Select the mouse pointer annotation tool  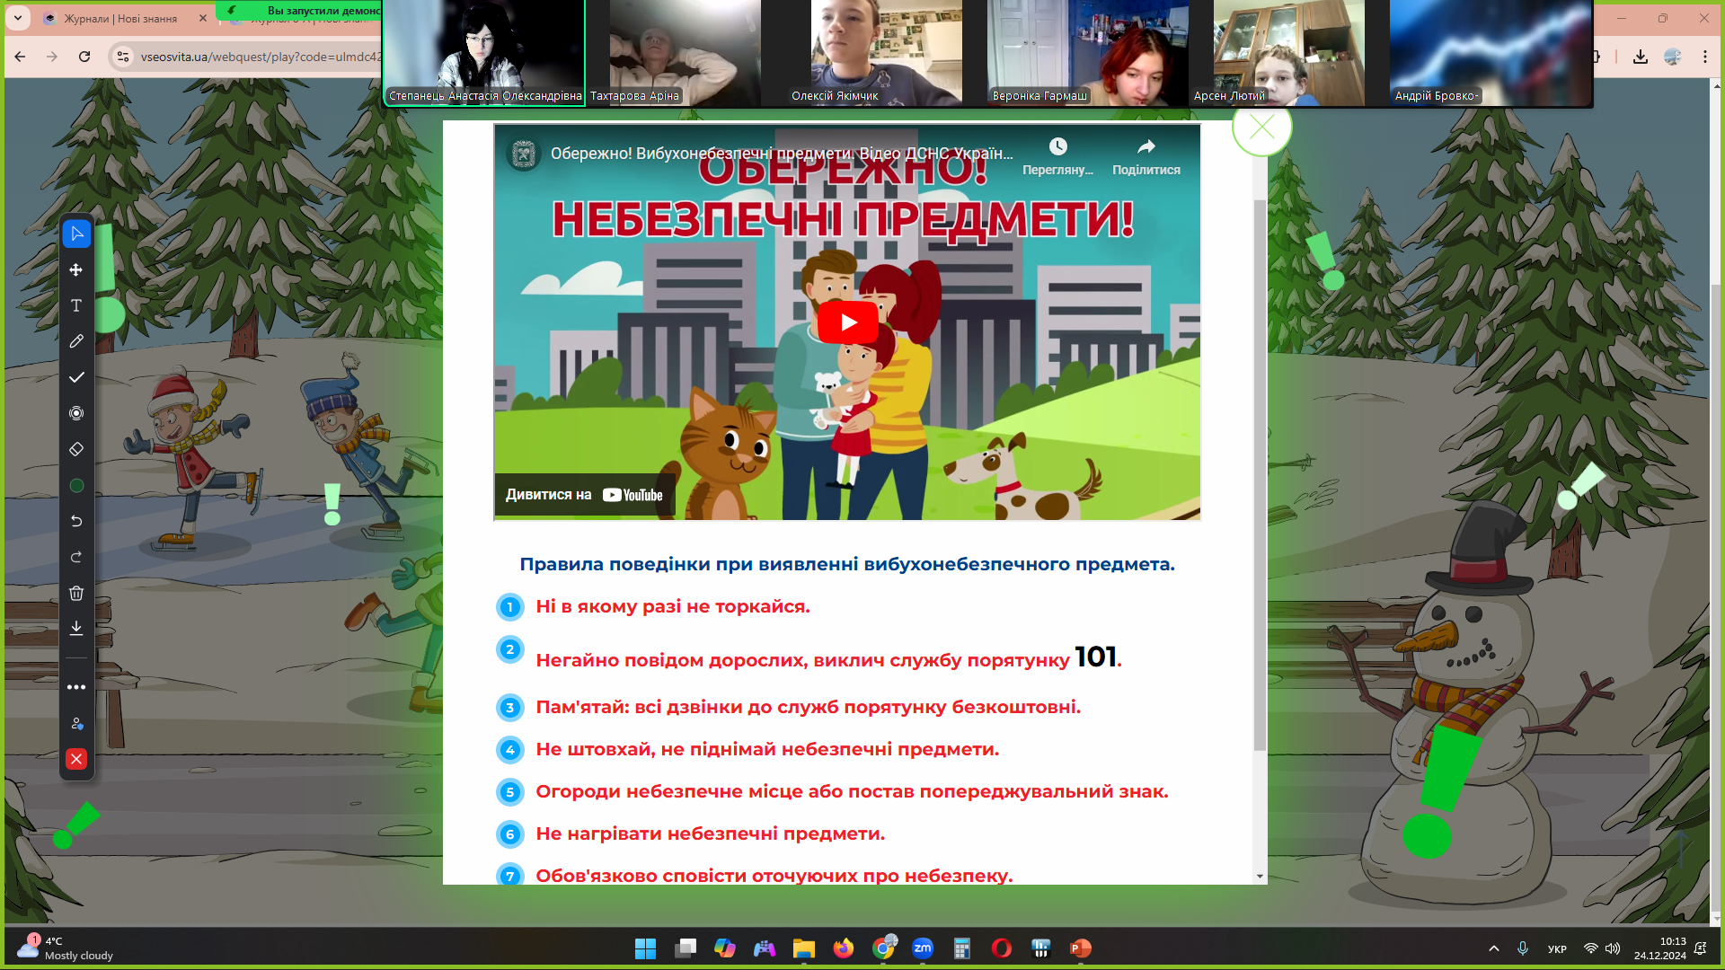point(76,234)
